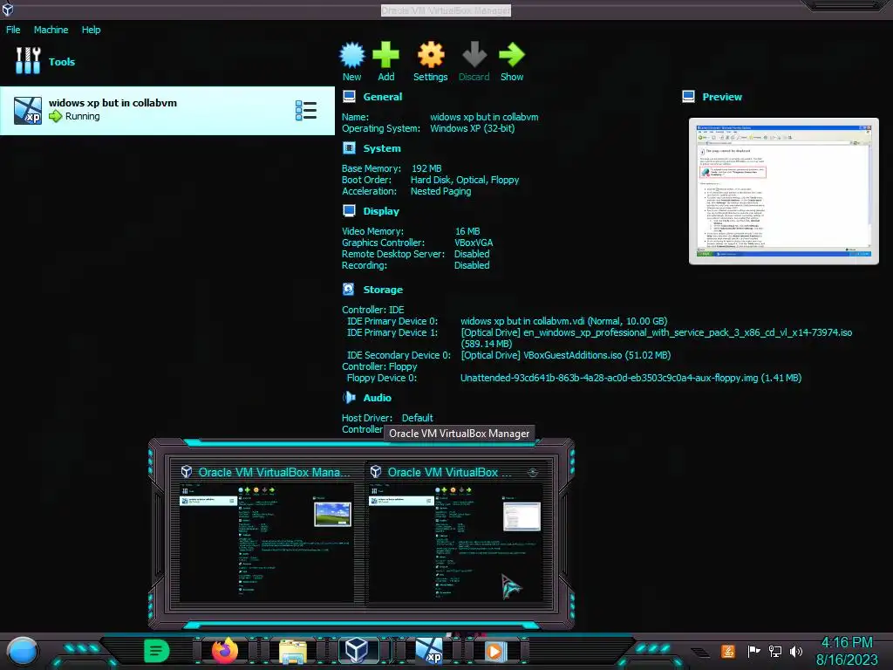Open the Action Center flag icon
Screen dimensions: 893x670
753,651
